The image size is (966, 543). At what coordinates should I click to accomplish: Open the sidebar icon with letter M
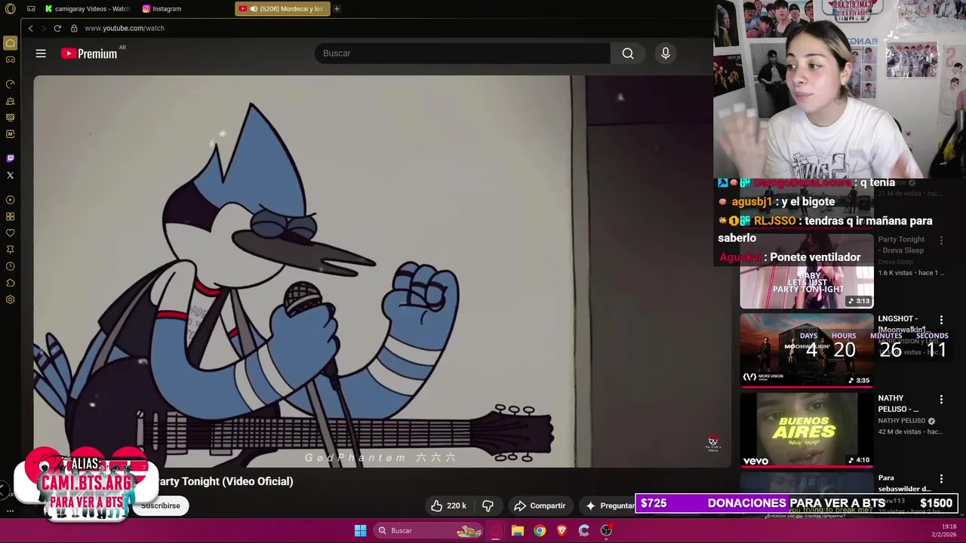[x=10, y=134]
